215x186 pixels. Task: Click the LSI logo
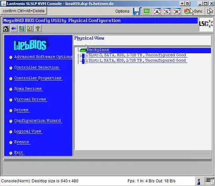point(206,24)
